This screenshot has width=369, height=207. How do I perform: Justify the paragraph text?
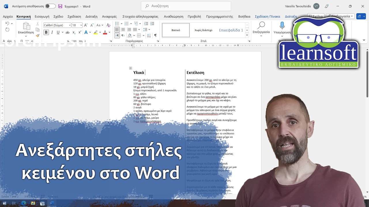point(135,30)
